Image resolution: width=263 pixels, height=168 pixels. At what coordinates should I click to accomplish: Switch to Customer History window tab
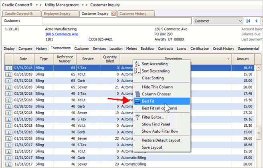pos(136,14)
